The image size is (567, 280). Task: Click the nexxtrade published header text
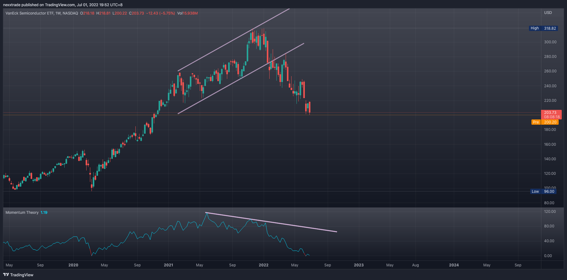click(x=63, y=5)
